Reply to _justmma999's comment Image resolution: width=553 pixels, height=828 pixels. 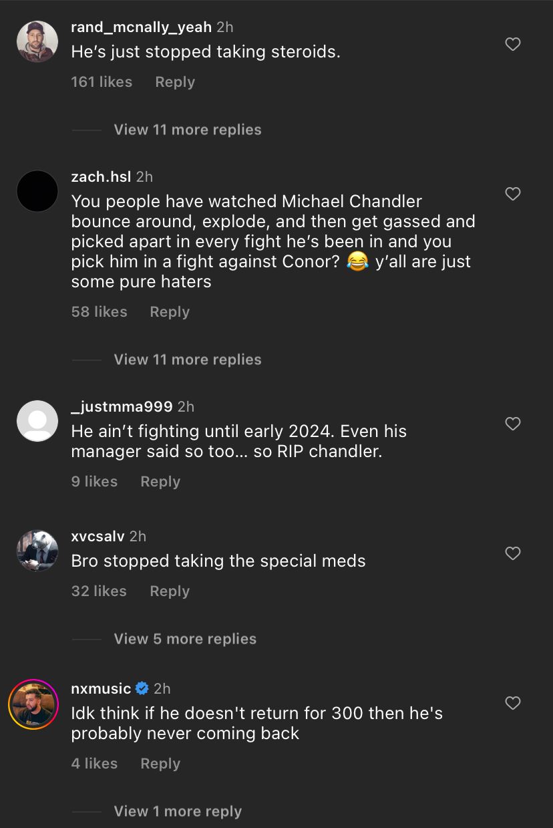160,482
